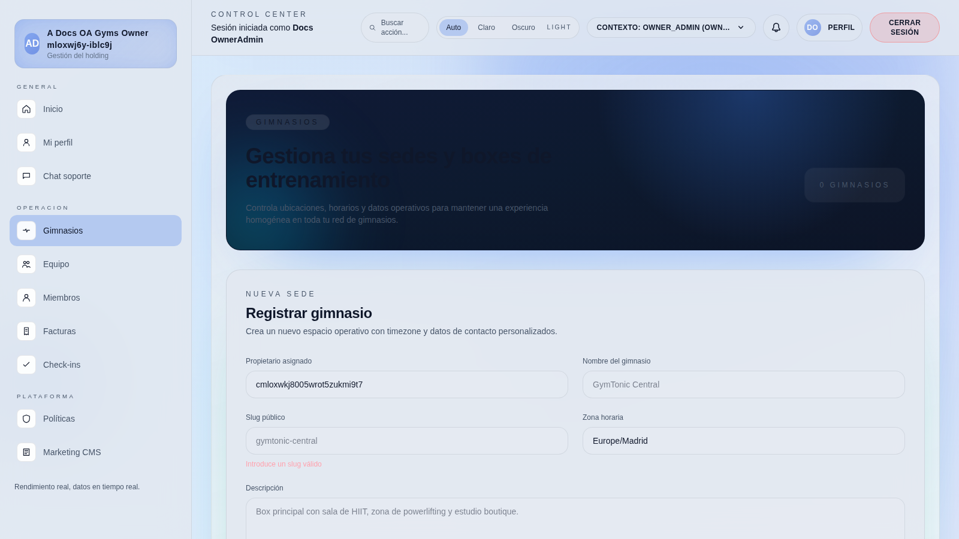Click the Nombre del gimnasio input field
The width and height of the screenshot is (959, 539).
[743, 384]
